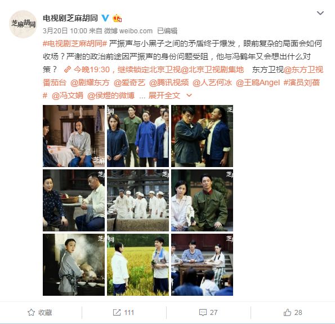Open the man in green uniform photo
The height and width of the screenshot is (324, 335).
202,200
